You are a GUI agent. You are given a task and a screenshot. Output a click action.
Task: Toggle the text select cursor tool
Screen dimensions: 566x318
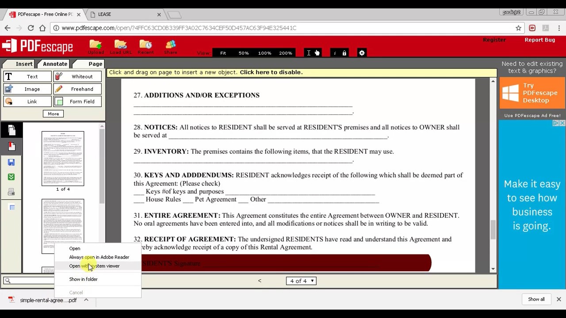309,53
